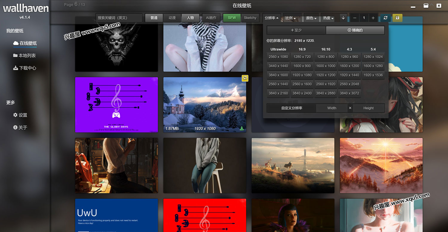Viewport: 448px width, 232px height.
Task: Open 设置 with the gear icon
Action: tap(20, 115)
